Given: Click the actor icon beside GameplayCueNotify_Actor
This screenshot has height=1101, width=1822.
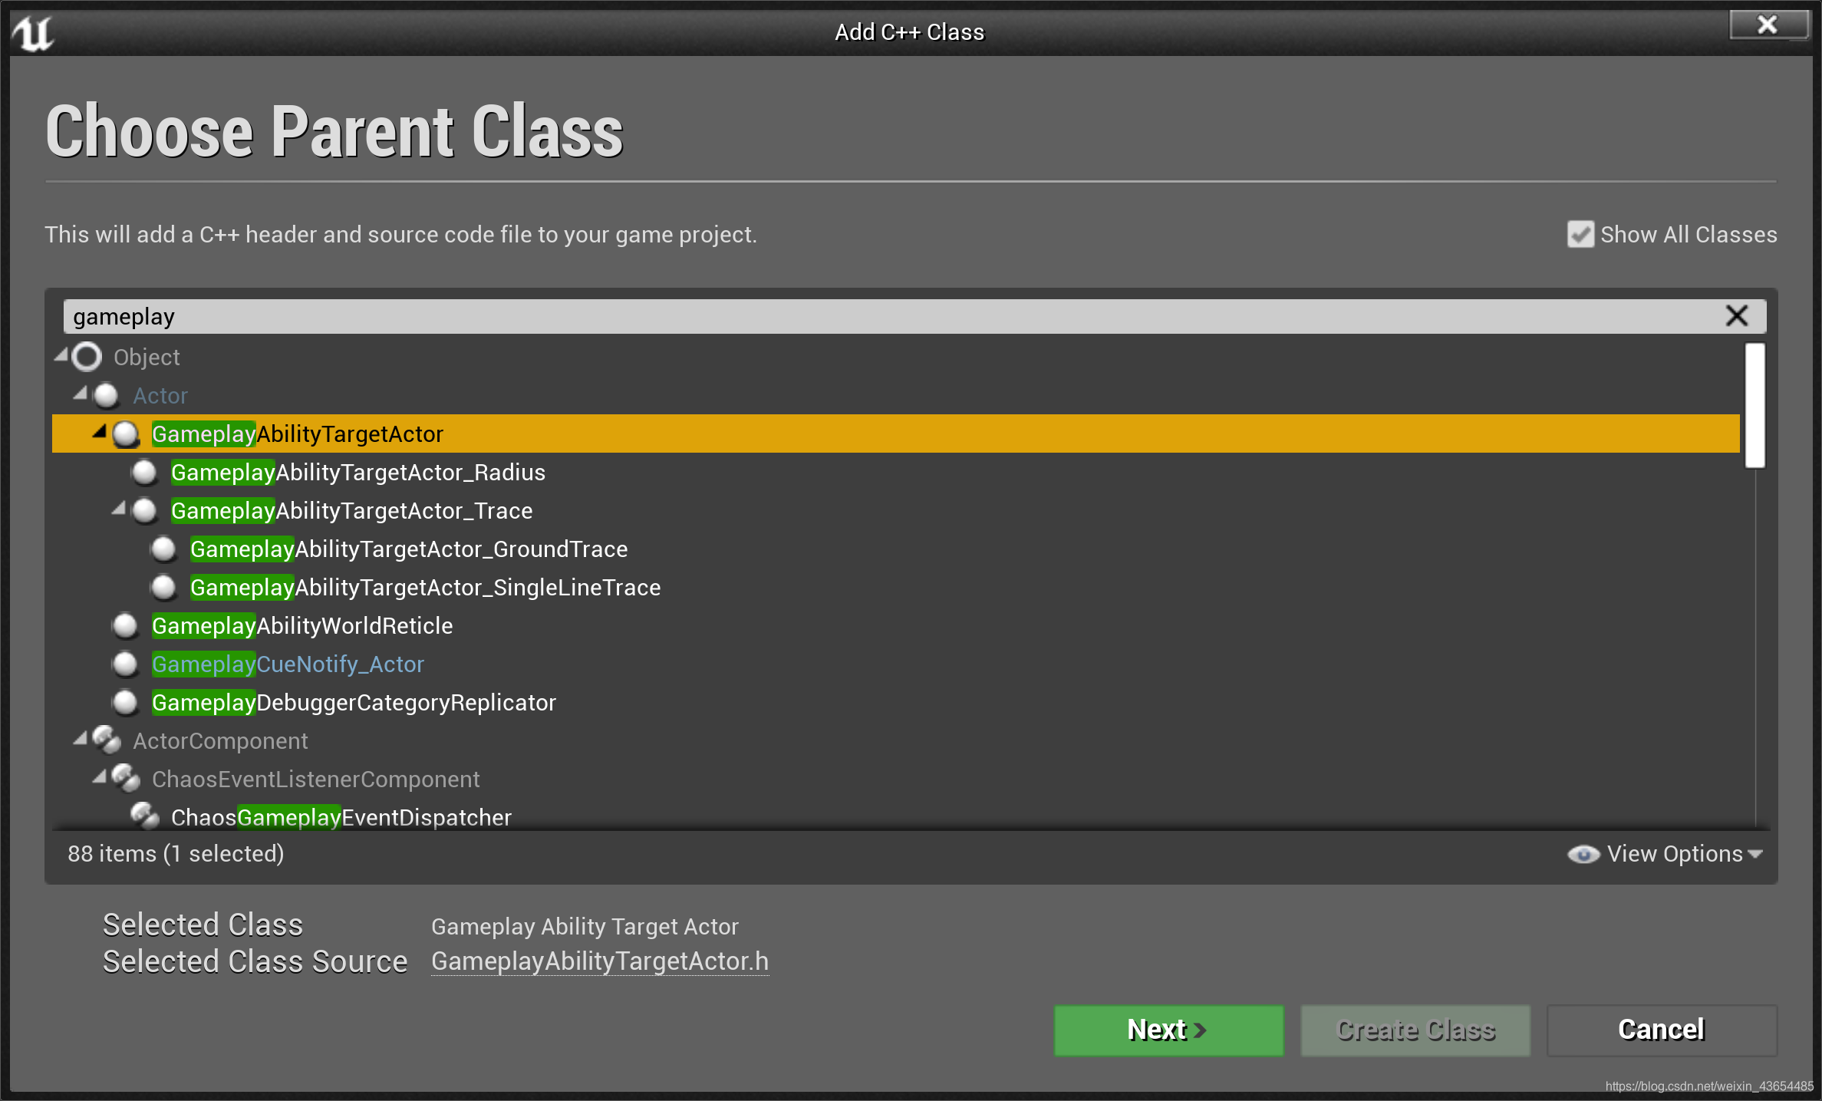Looking at the screenshot, I should 125,664.
